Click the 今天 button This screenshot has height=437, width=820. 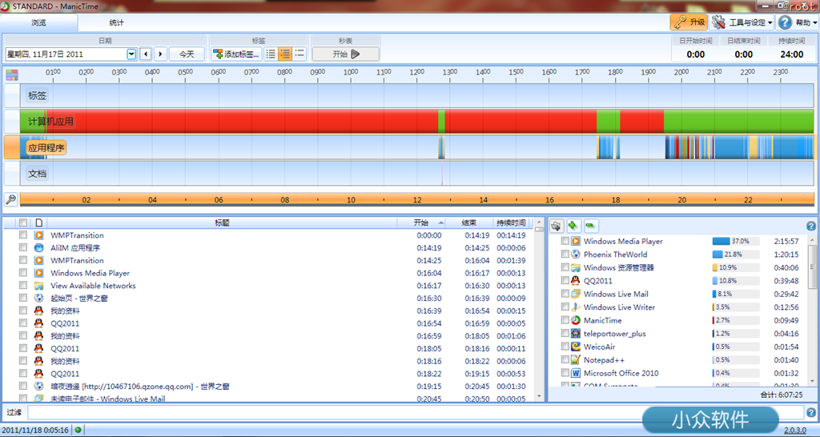click(x=187, y=54)
